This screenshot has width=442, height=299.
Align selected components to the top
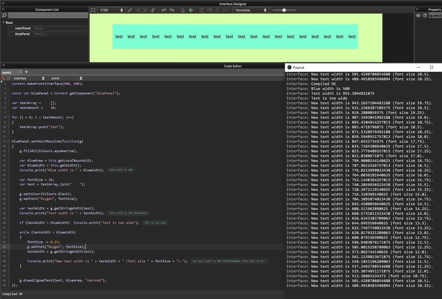(210, 10)
